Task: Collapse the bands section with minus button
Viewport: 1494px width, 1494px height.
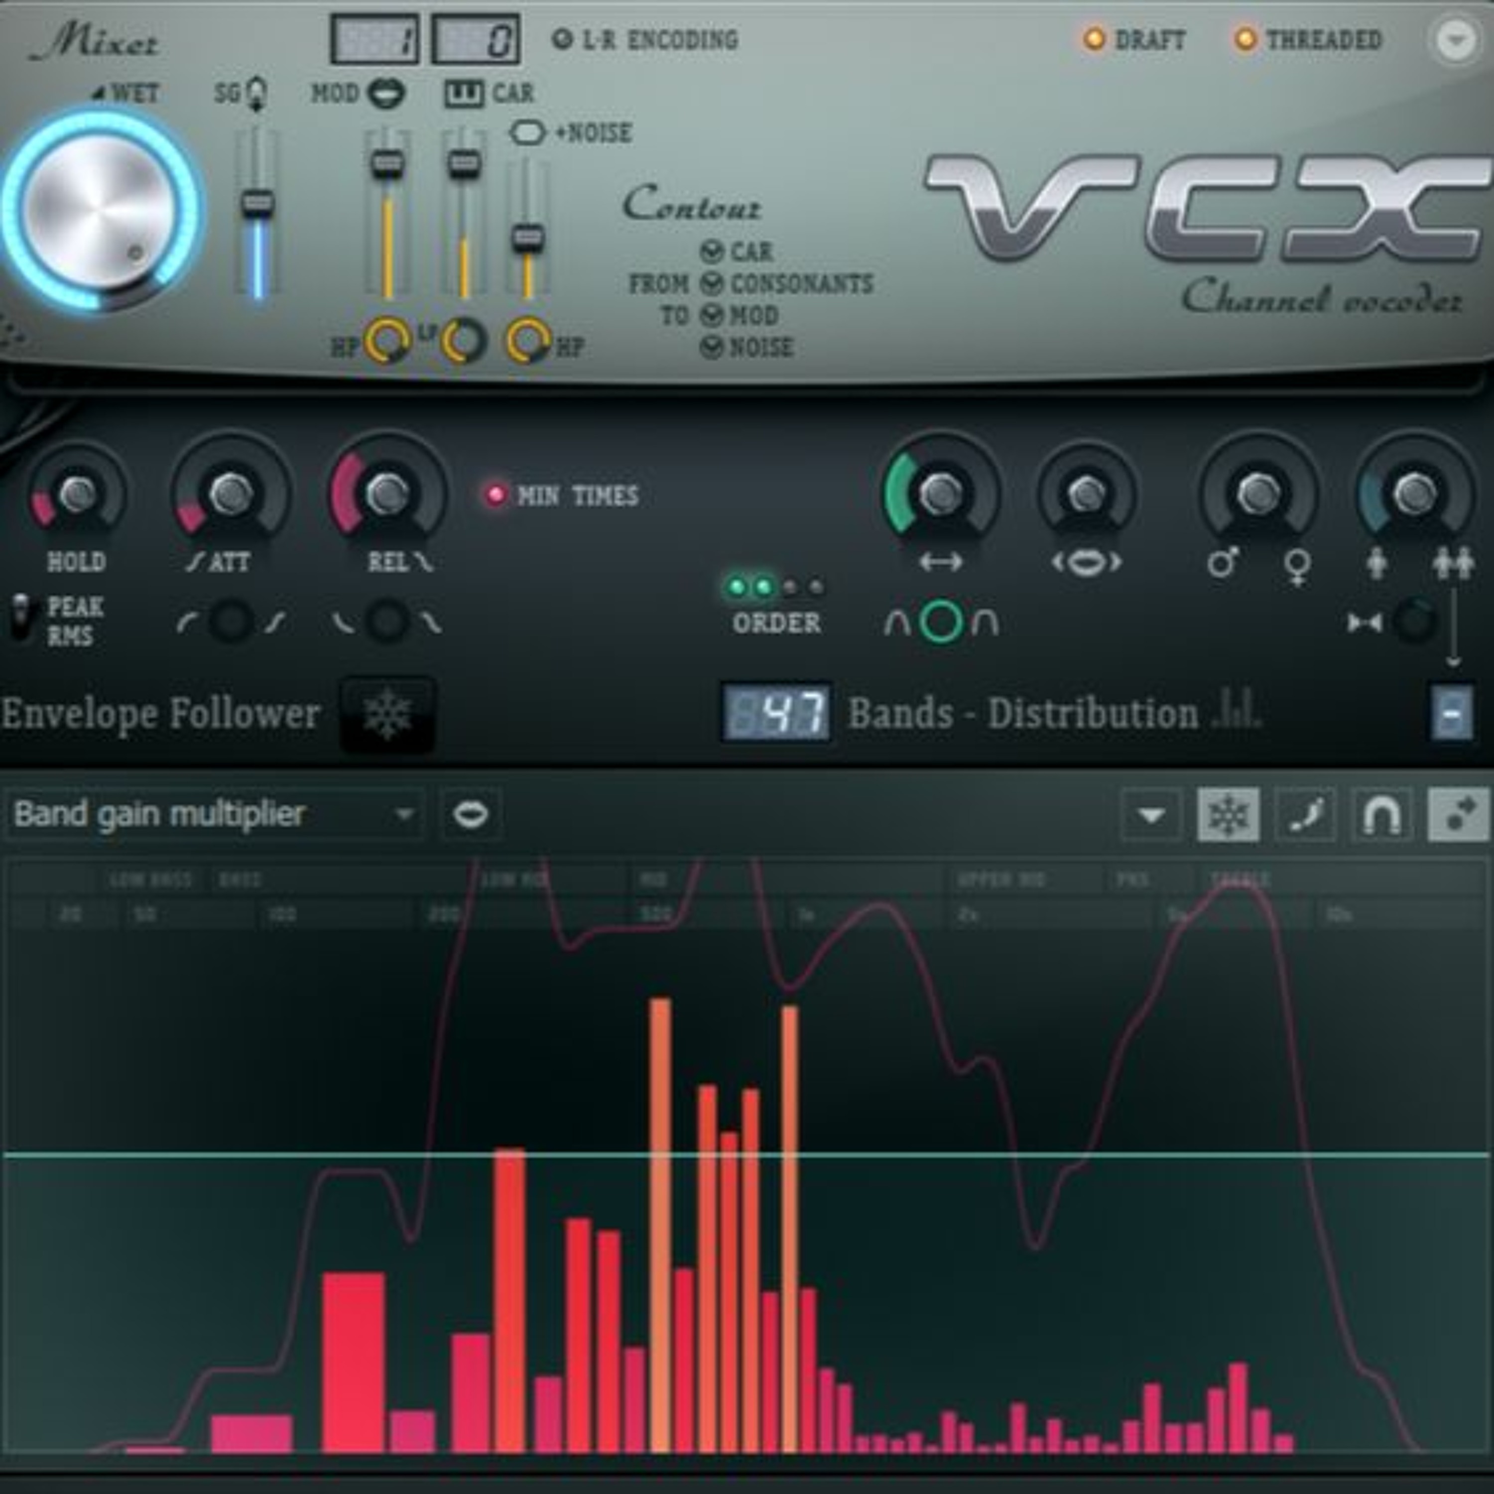Action: 1452,713
